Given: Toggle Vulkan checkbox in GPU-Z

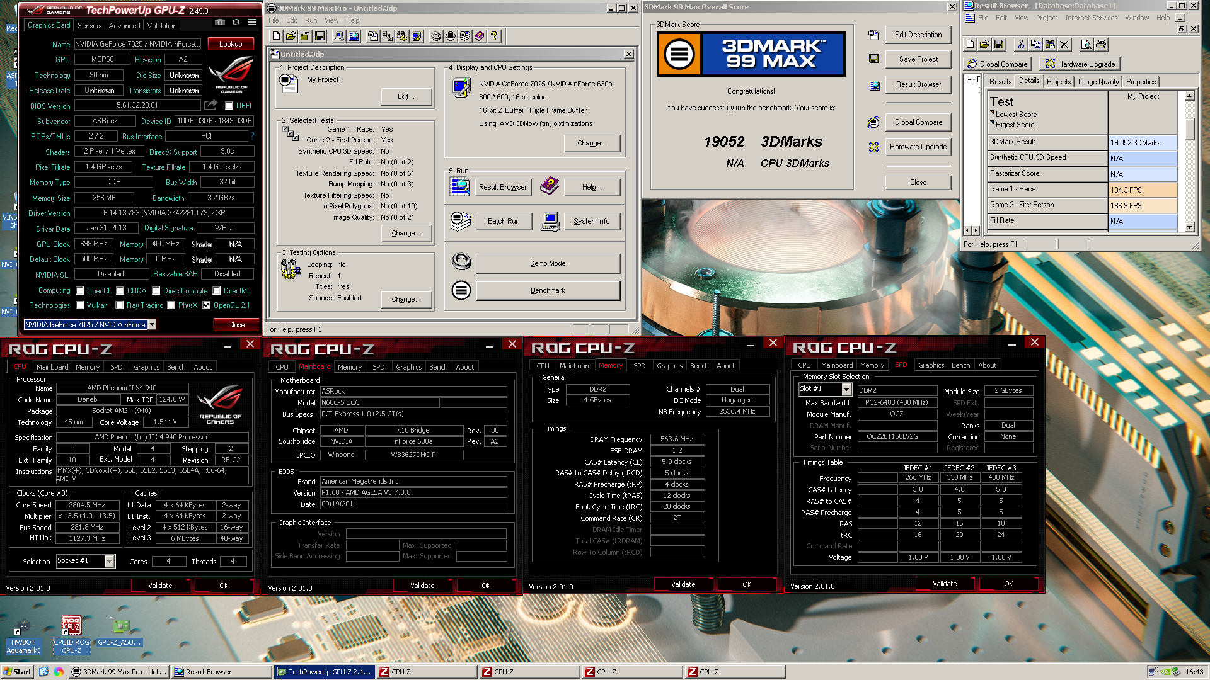Looking at the screenshot, I should 80,305.
